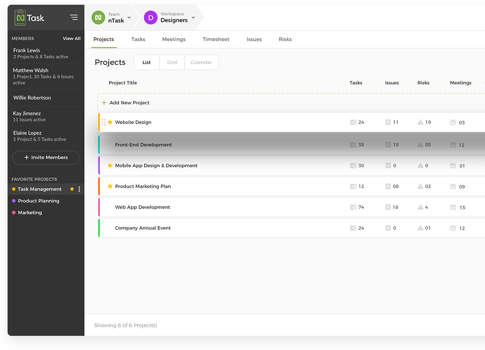This screenshot has height=350, width=485.
Task: Open favorite project Marketing
Action: click(30, 212)
